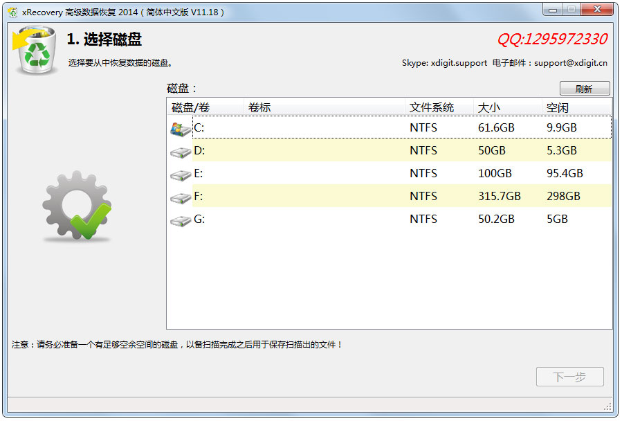The width and height of the screenshot is (622, 421).
Task: Click NTFS in the C: row
Action: [x=423, y=127]
